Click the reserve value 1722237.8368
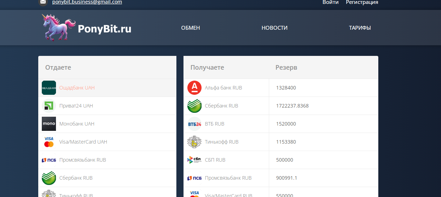Image resolution: width=441 pixels, height=197 pixels. click(292, 106)
